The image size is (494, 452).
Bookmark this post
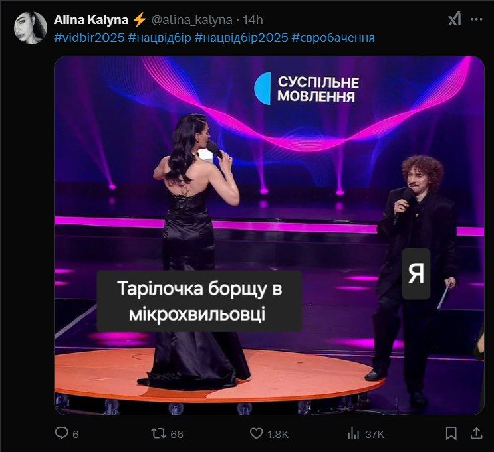451,433
